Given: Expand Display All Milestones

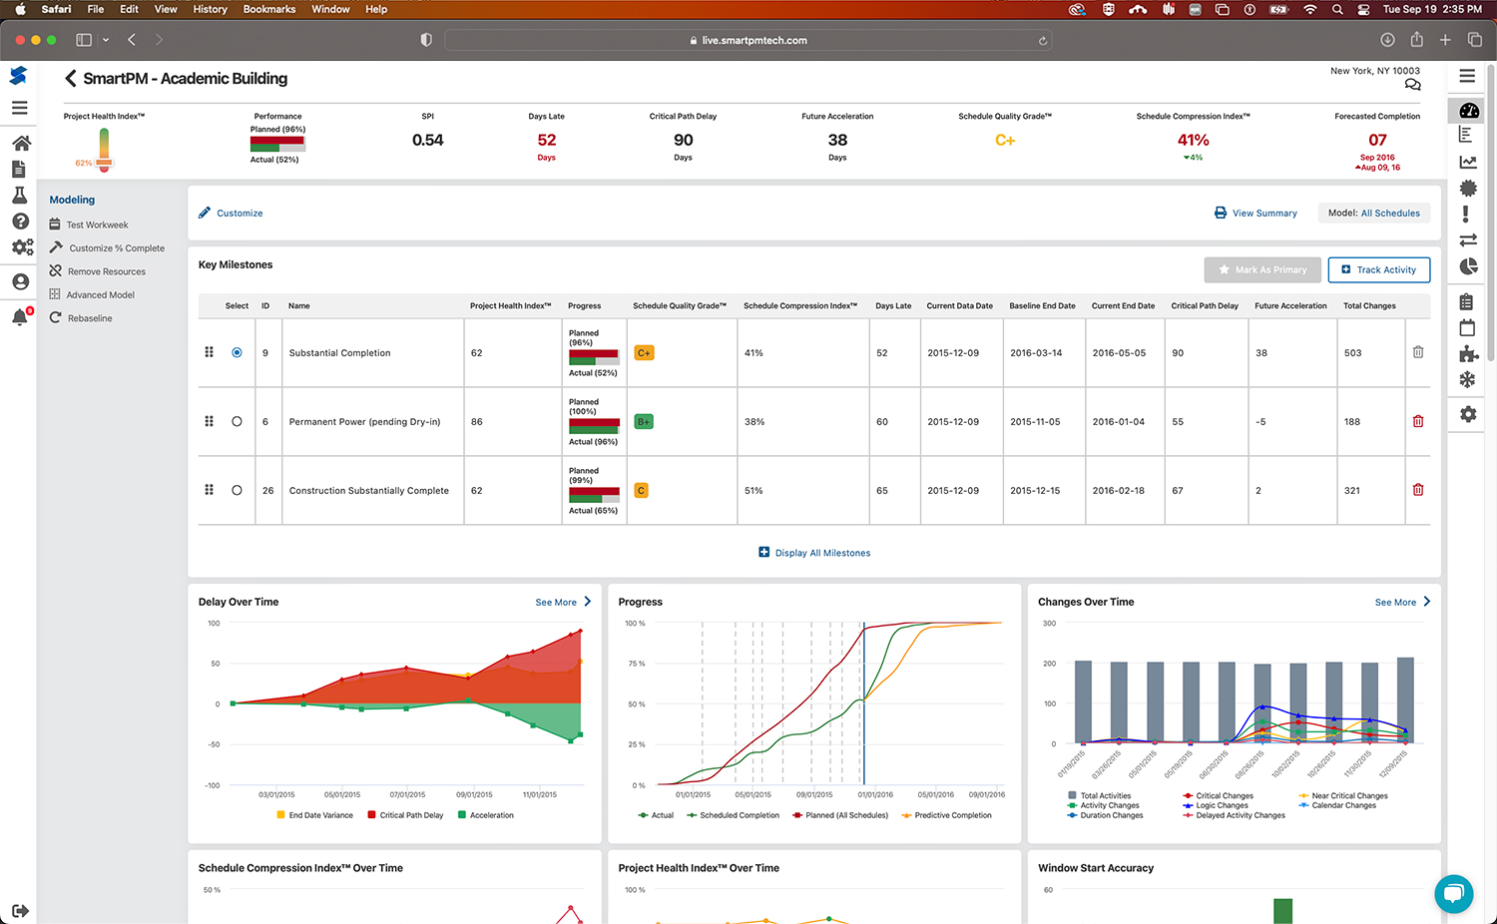Looking at the screenshot, I should click(x=814, y=553).
